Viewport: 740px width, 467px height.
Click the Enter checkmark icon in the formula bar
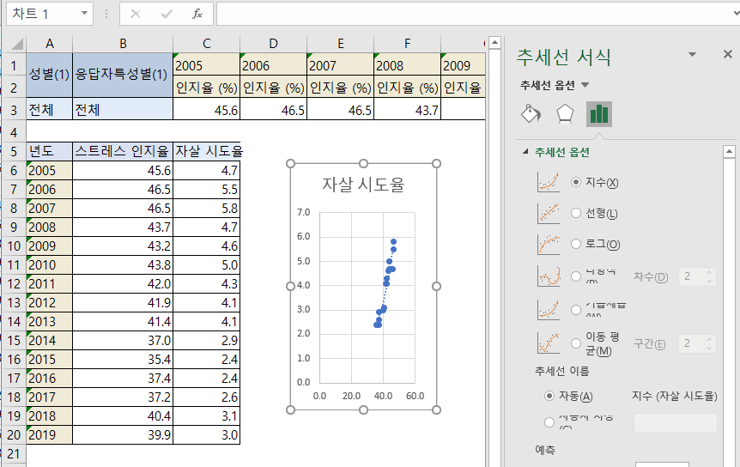(x=167, y=14)
